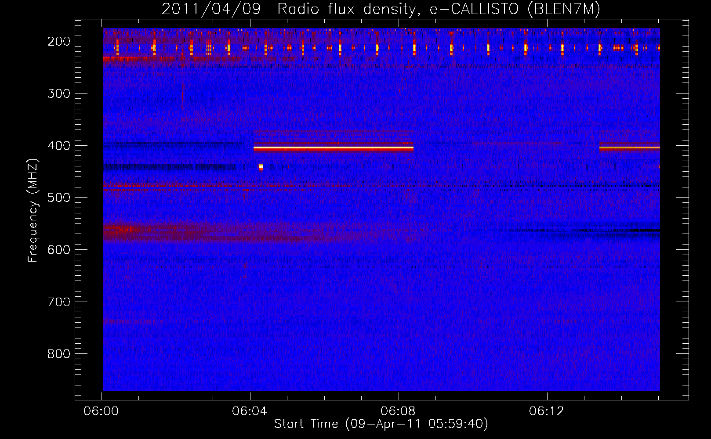Click the 06:08 time tick label
Viewport: 711px width, 439px height.
click(399, 411)
